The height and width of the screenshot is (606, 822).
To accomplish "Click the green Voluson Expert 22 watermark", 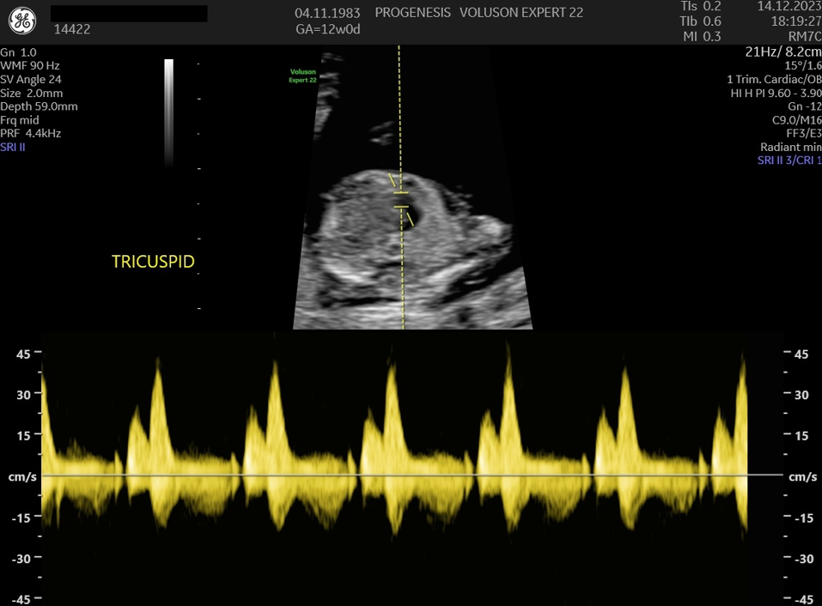I will pyautogui.click(x=302, y=76).
